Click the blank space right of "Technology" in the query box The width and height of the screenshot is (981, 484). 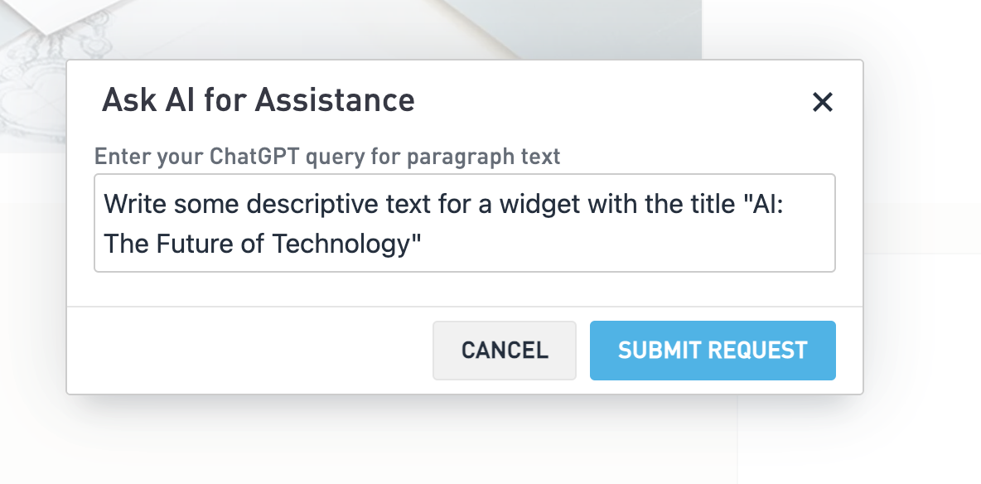621,244
